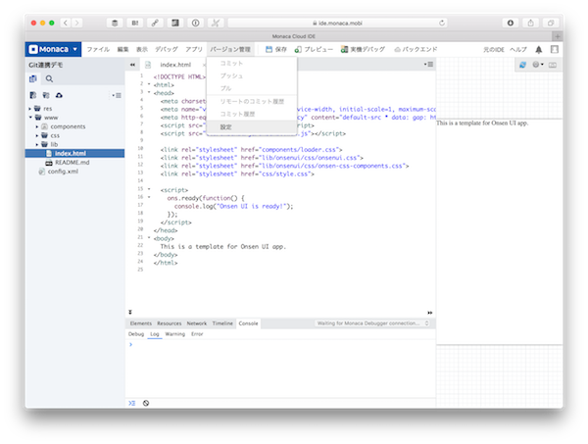The width and height of the screenshot is (588, 444).
Task: Open the ファイル menu
Action: click(x=98, y=49)
